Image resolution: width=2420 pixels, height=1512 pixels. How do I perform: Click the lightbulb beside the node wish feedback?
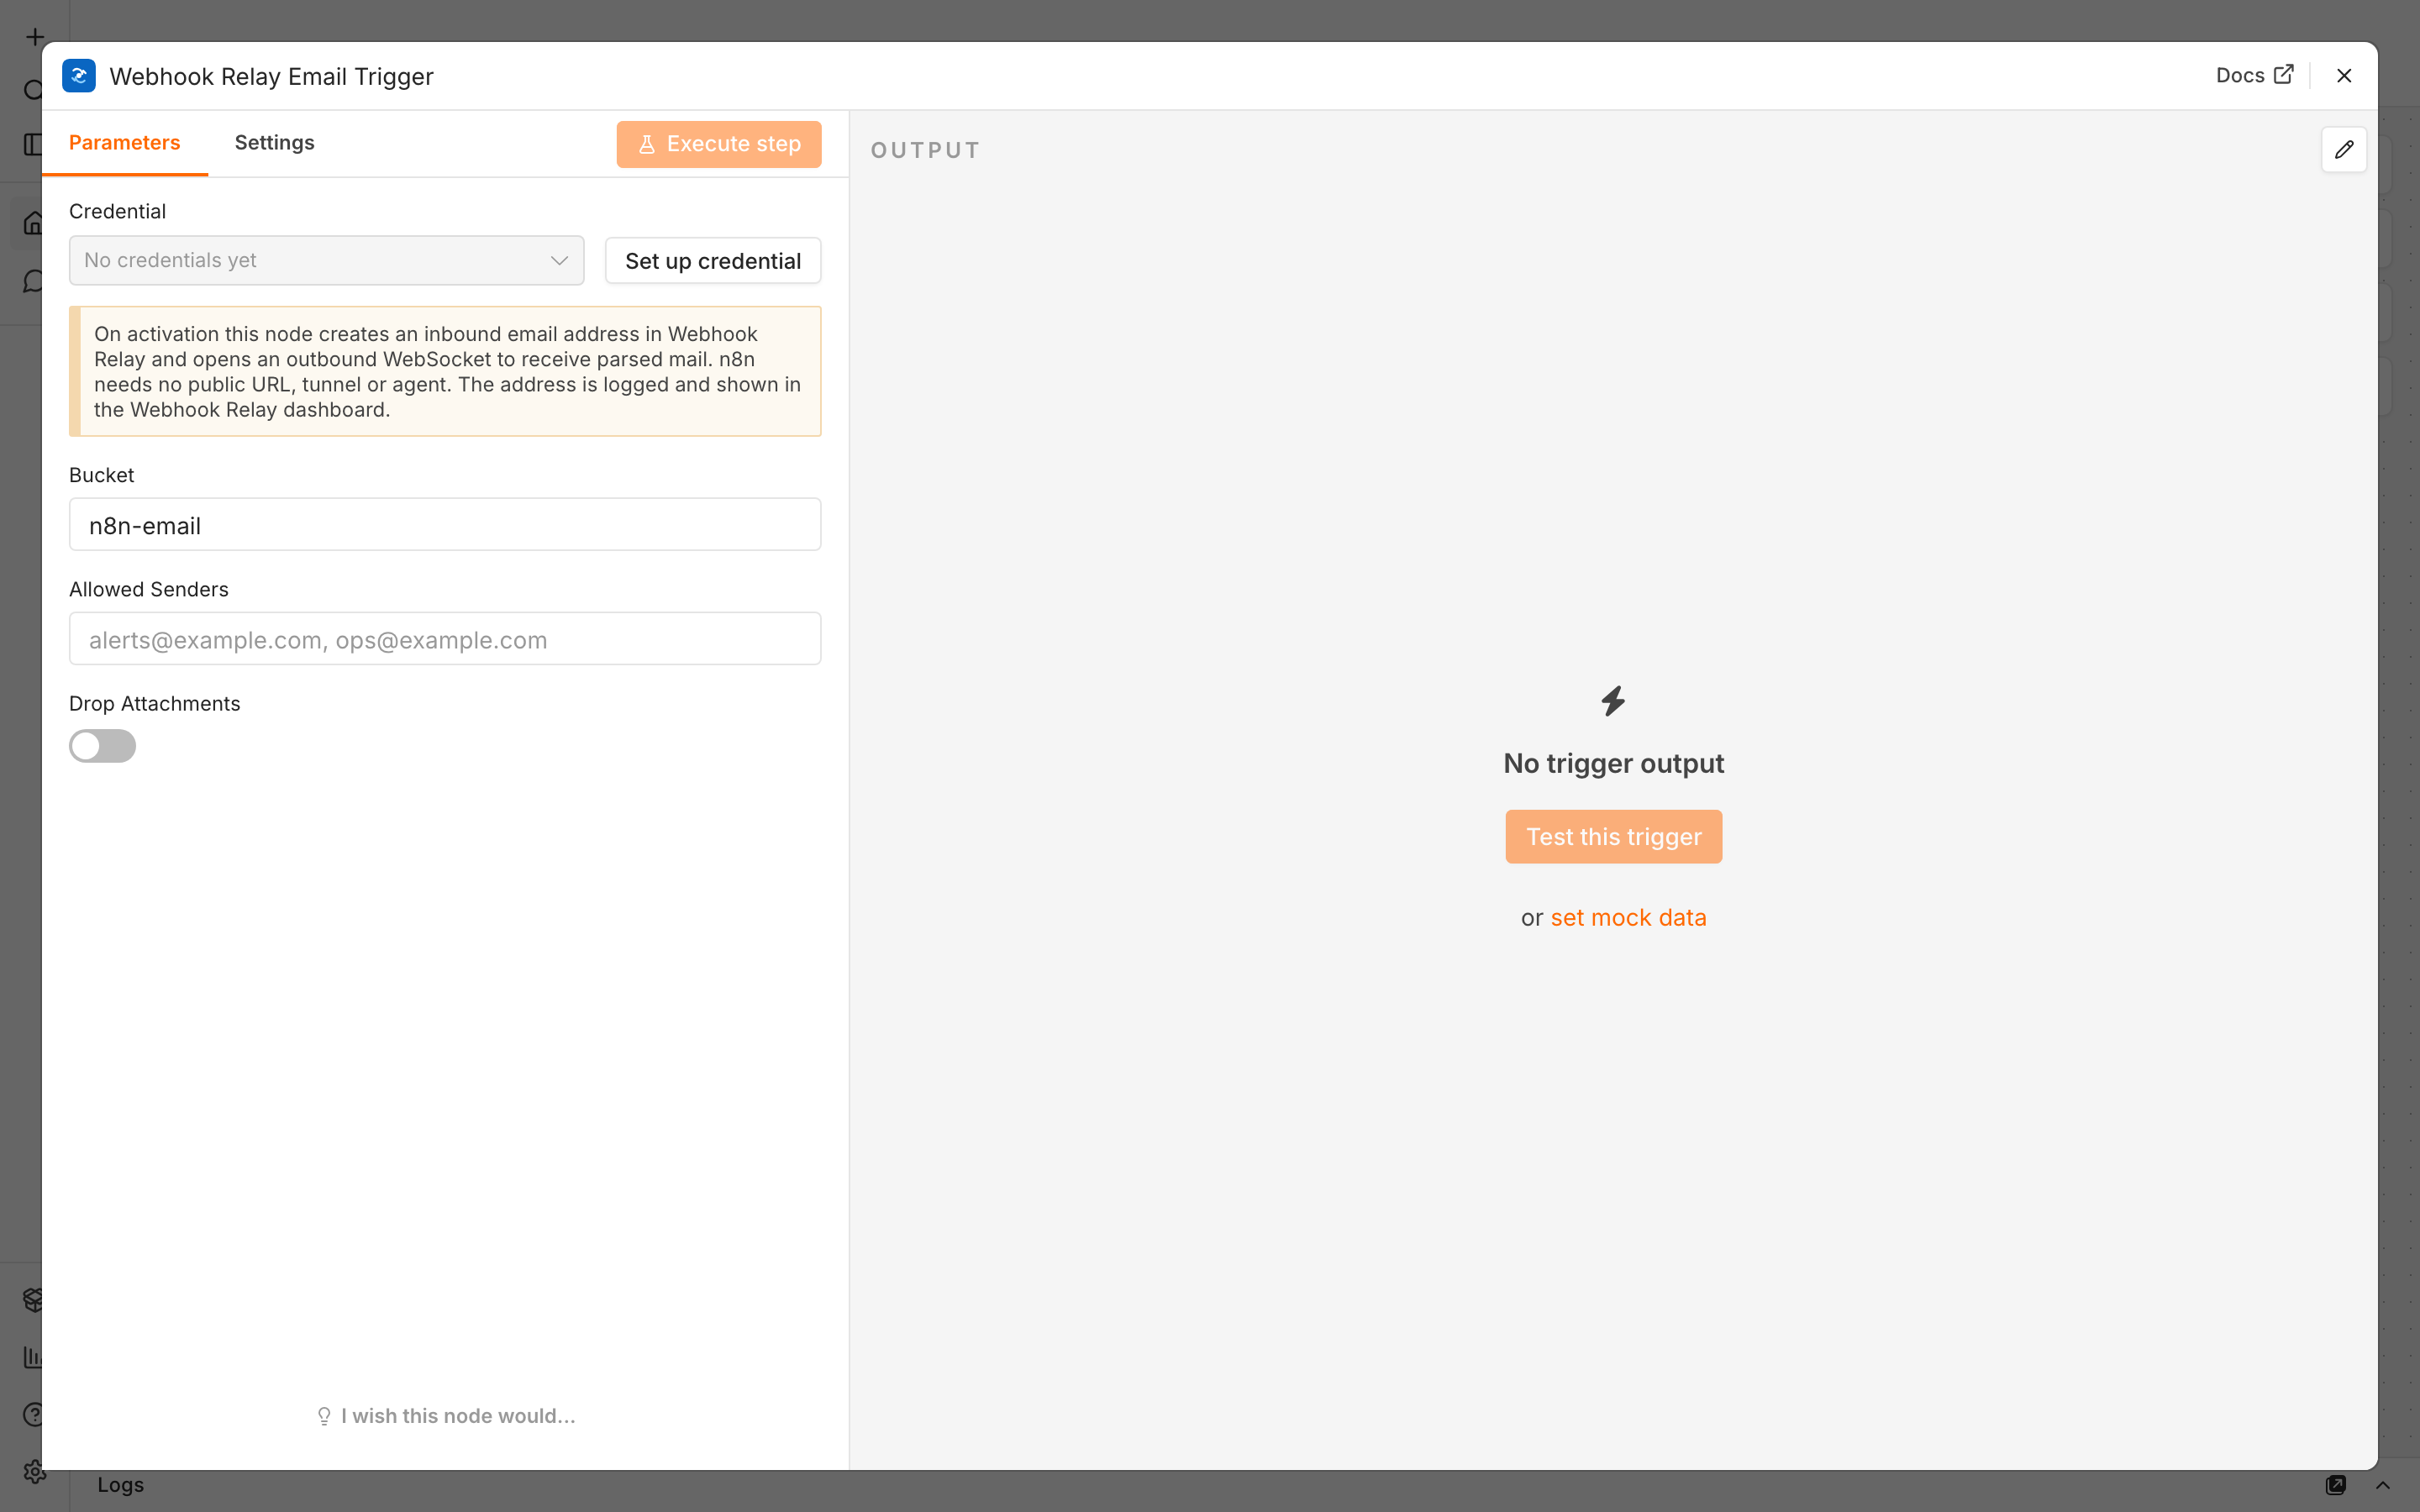pyautogui.click(x=324, y=1416)
